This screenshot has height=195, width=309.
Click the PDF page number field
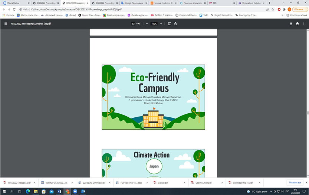(133, 24)
